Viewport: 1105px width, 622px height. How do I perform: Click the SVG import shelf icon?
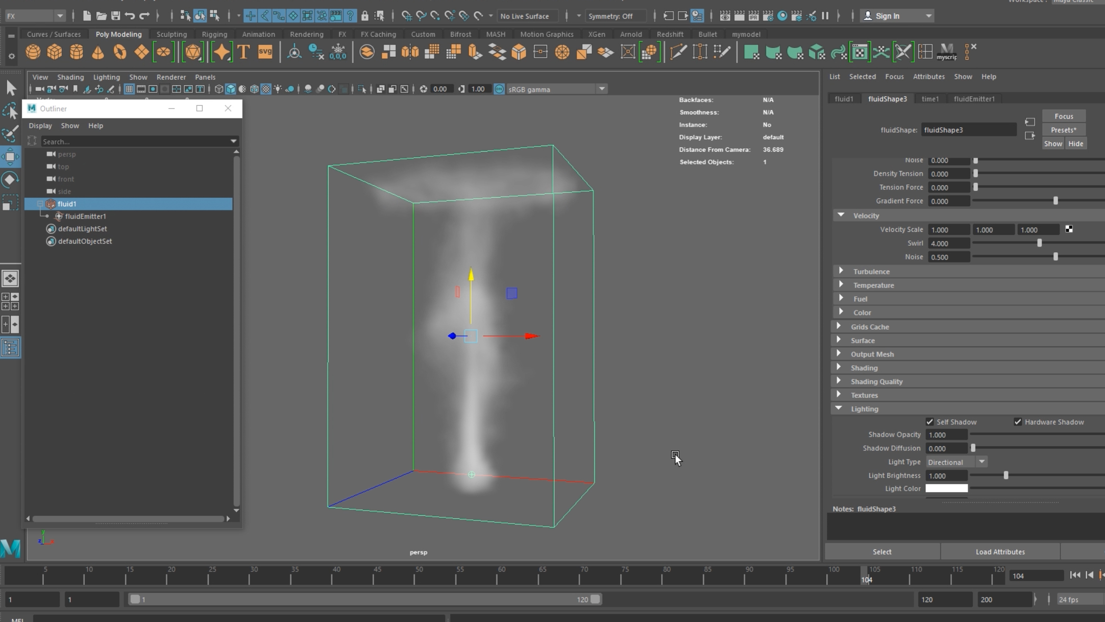tap(265, 52)
